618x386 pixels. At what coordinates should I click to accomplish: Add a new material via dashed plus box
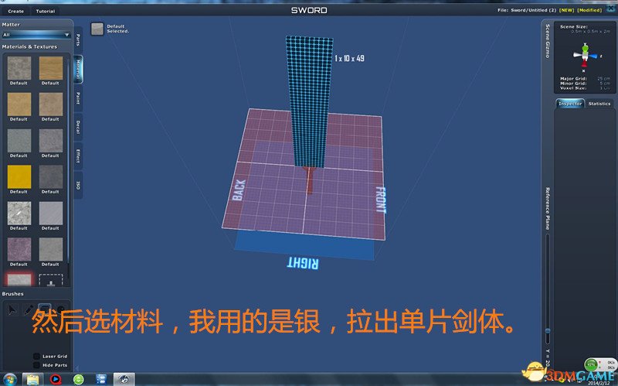click(51, 280)
